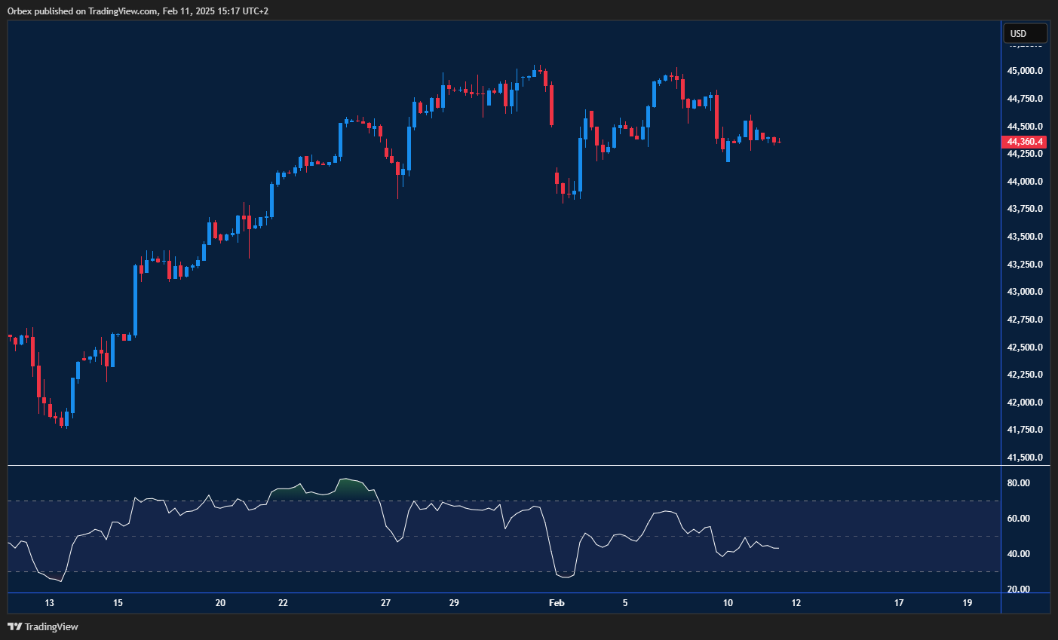Screen dimensions: 1058x640
Task: Click the 13 date label on the axis
Action: (49, 603)
